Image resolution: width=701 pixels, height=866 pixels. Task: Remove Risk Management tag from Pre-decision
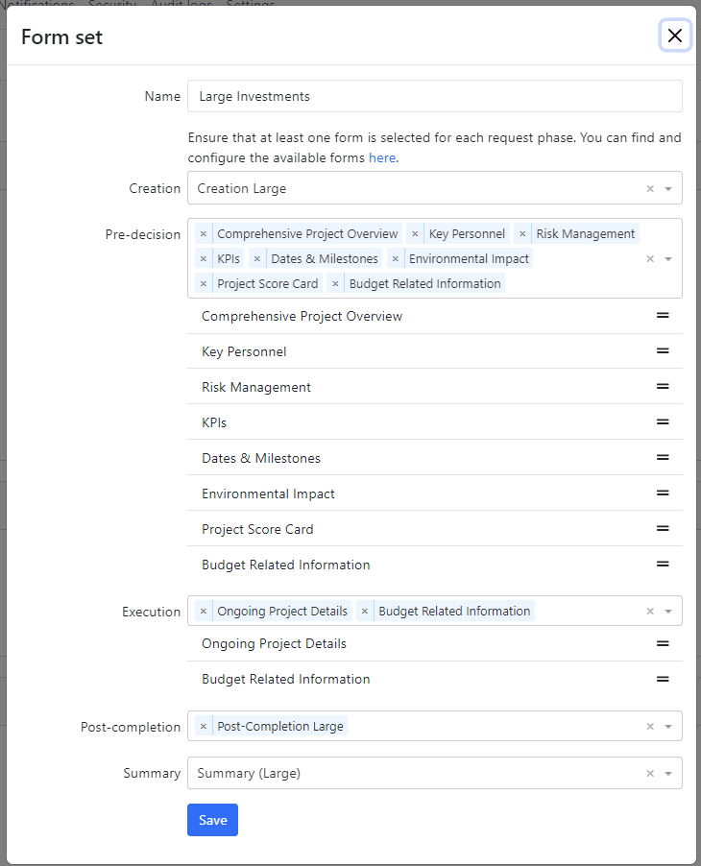[x=522, y=234]
